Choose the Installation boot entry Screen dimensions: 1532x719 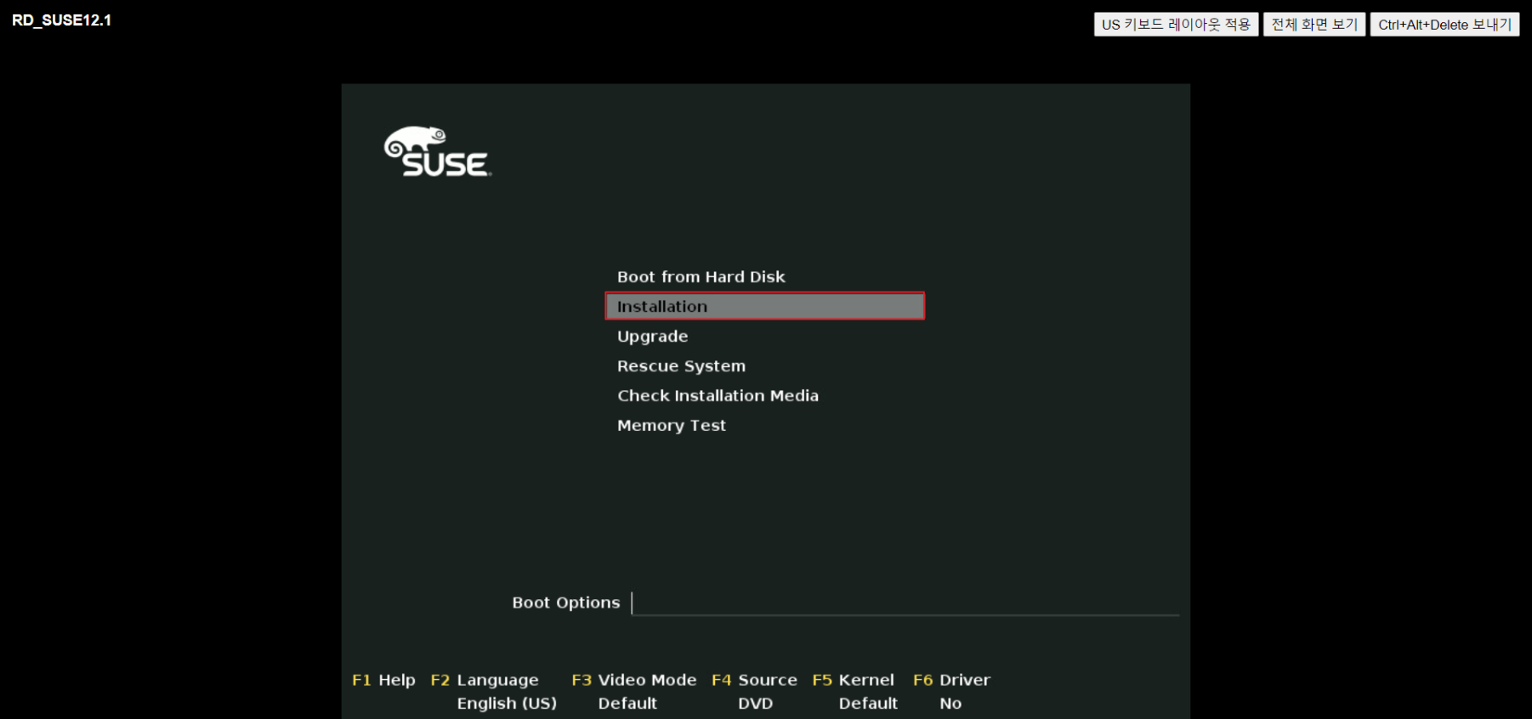[764, 306]
